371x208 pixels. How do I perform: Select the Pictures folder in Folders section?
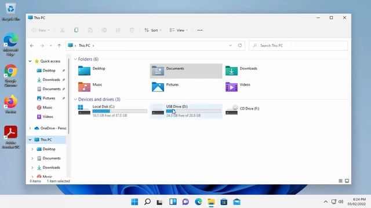186,87
